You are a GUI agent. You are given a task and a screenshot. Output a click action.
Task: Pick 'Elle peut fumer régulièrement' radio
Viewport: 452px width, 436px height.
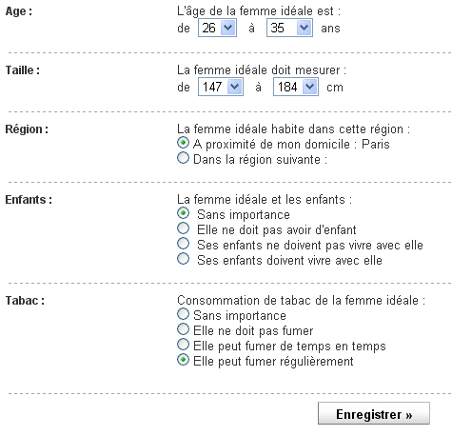click(183, 360)
